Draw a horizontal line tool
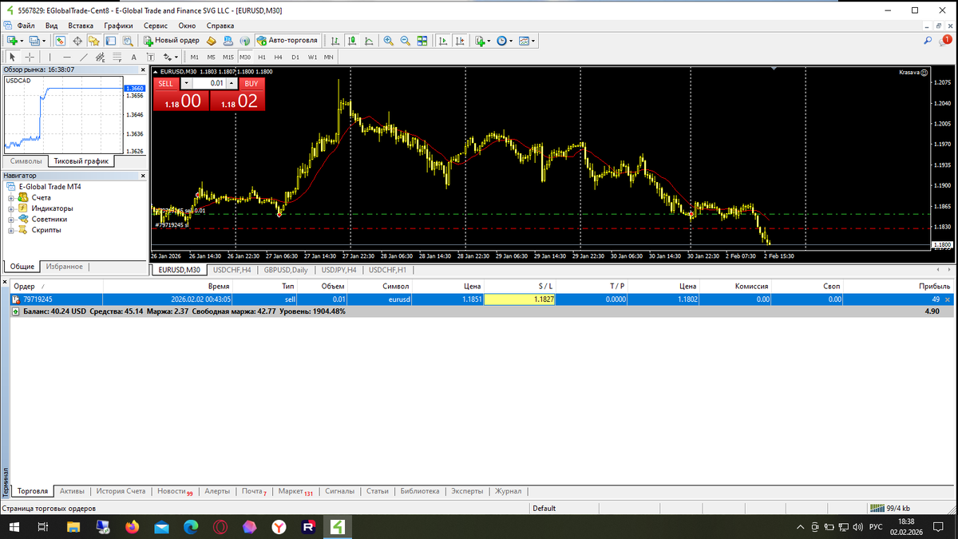The width and height of the screenshot is (958, 539). click(x=66, y=57)
